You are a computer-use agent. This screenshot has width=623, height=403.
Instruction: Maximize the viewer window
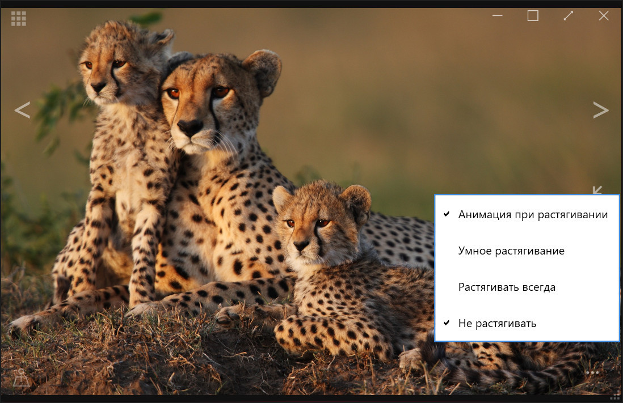click(533, 16)
